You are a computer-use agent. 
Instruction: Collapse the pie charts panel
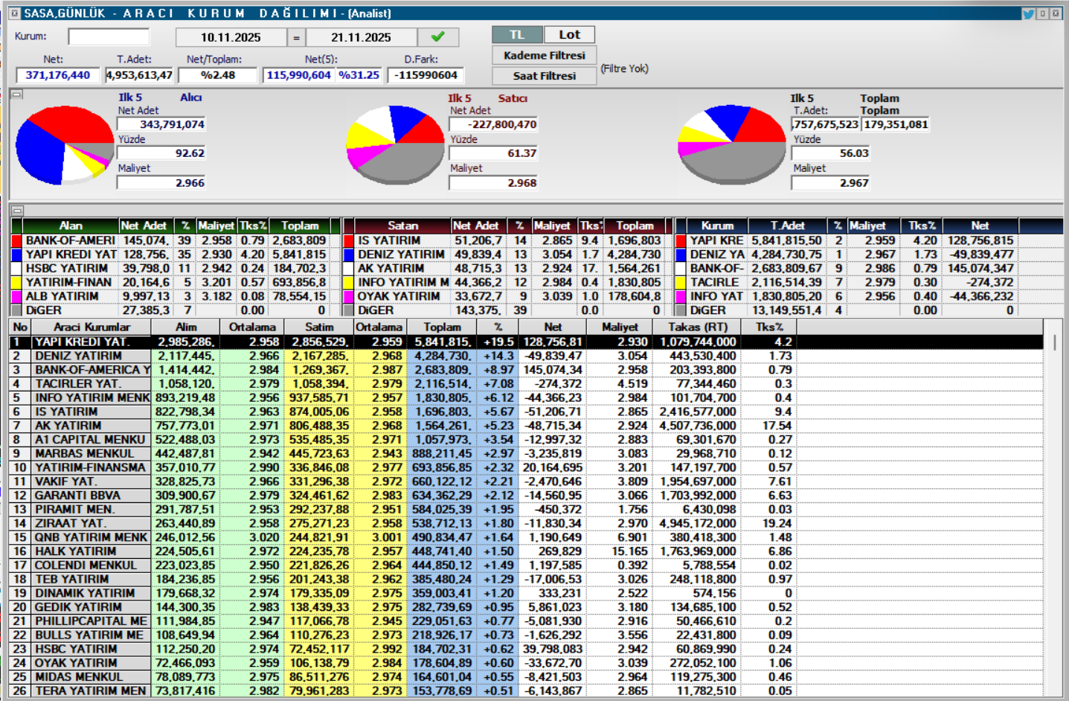click(x=16, y=95)
